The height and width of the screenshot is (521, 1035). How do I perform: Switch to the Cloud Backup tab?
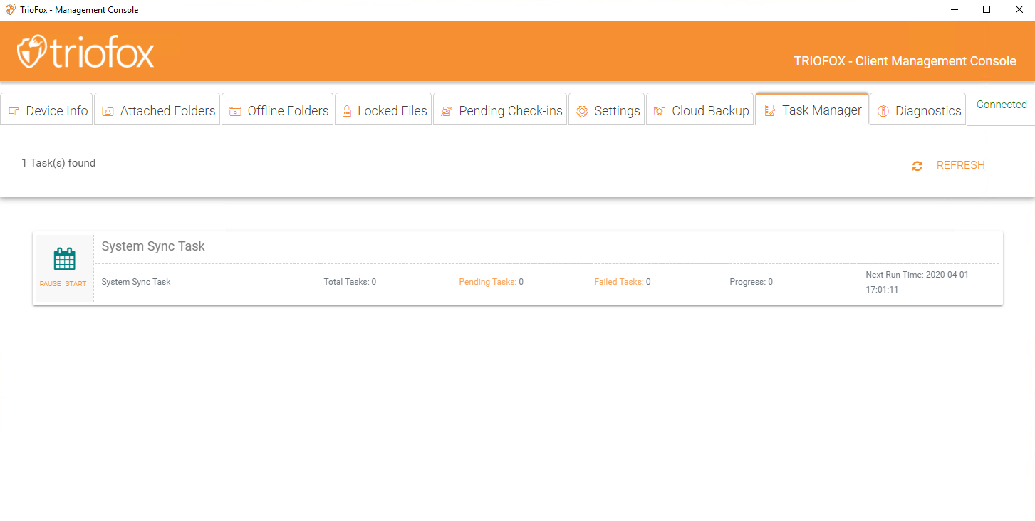click(700, 110)
